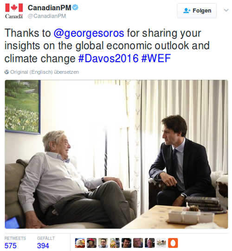This screenshot has width=232, height=251.
Task: Click the first avatar in liker list
Action: 80,243
